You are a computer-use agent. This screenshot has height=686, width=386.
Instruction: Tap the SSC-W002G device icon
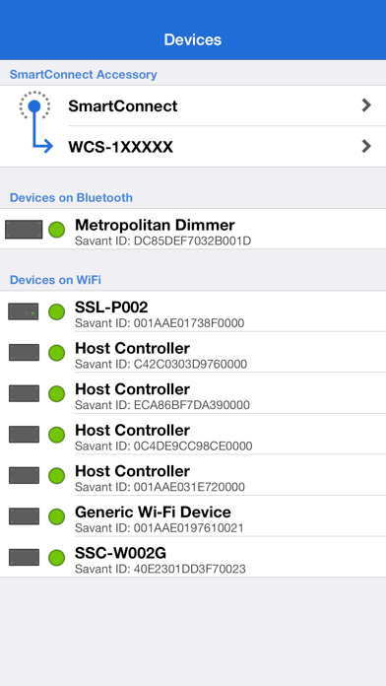(x=24, y=558)
